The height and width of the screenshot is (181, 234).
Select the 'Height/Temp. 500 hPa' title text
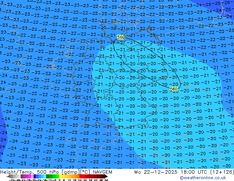[x=29, y=172]
